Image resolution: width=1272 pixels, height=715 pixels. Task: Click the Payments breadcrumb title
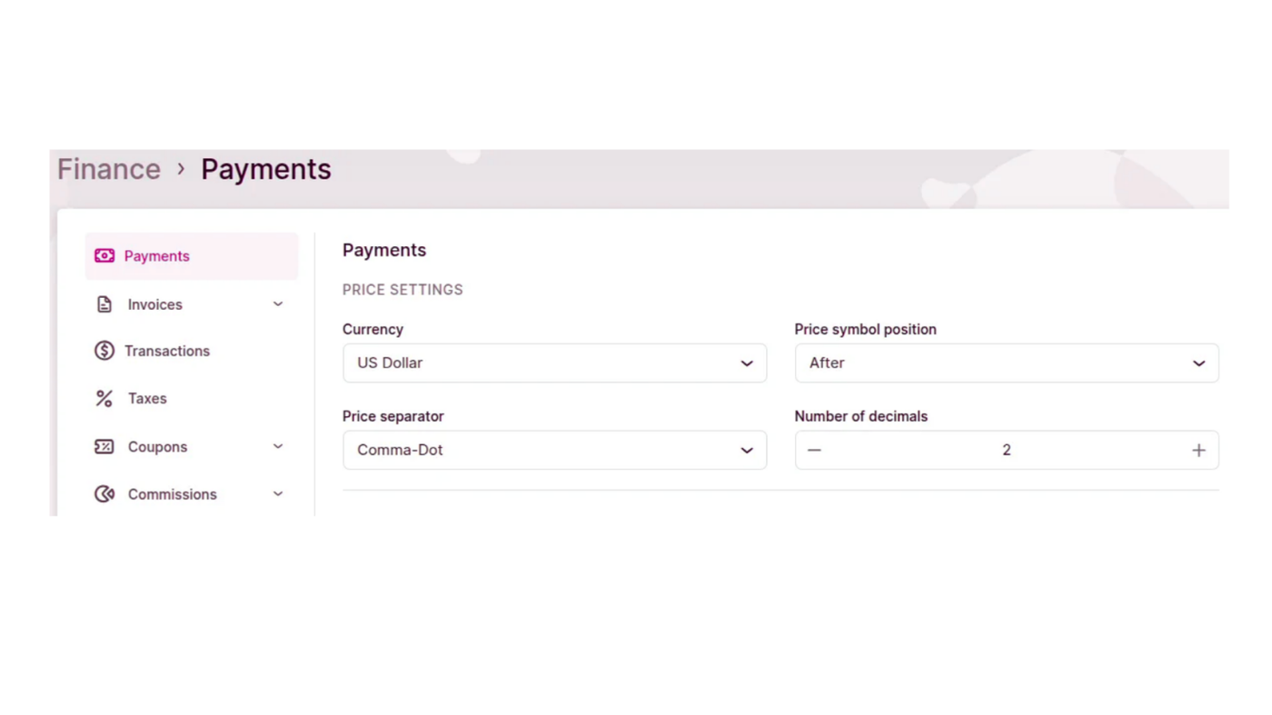point(265,169)
